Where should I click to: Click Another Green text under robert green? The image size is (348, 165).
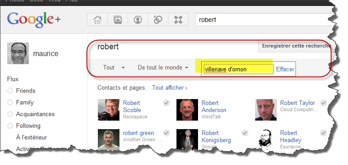point(142,140)
